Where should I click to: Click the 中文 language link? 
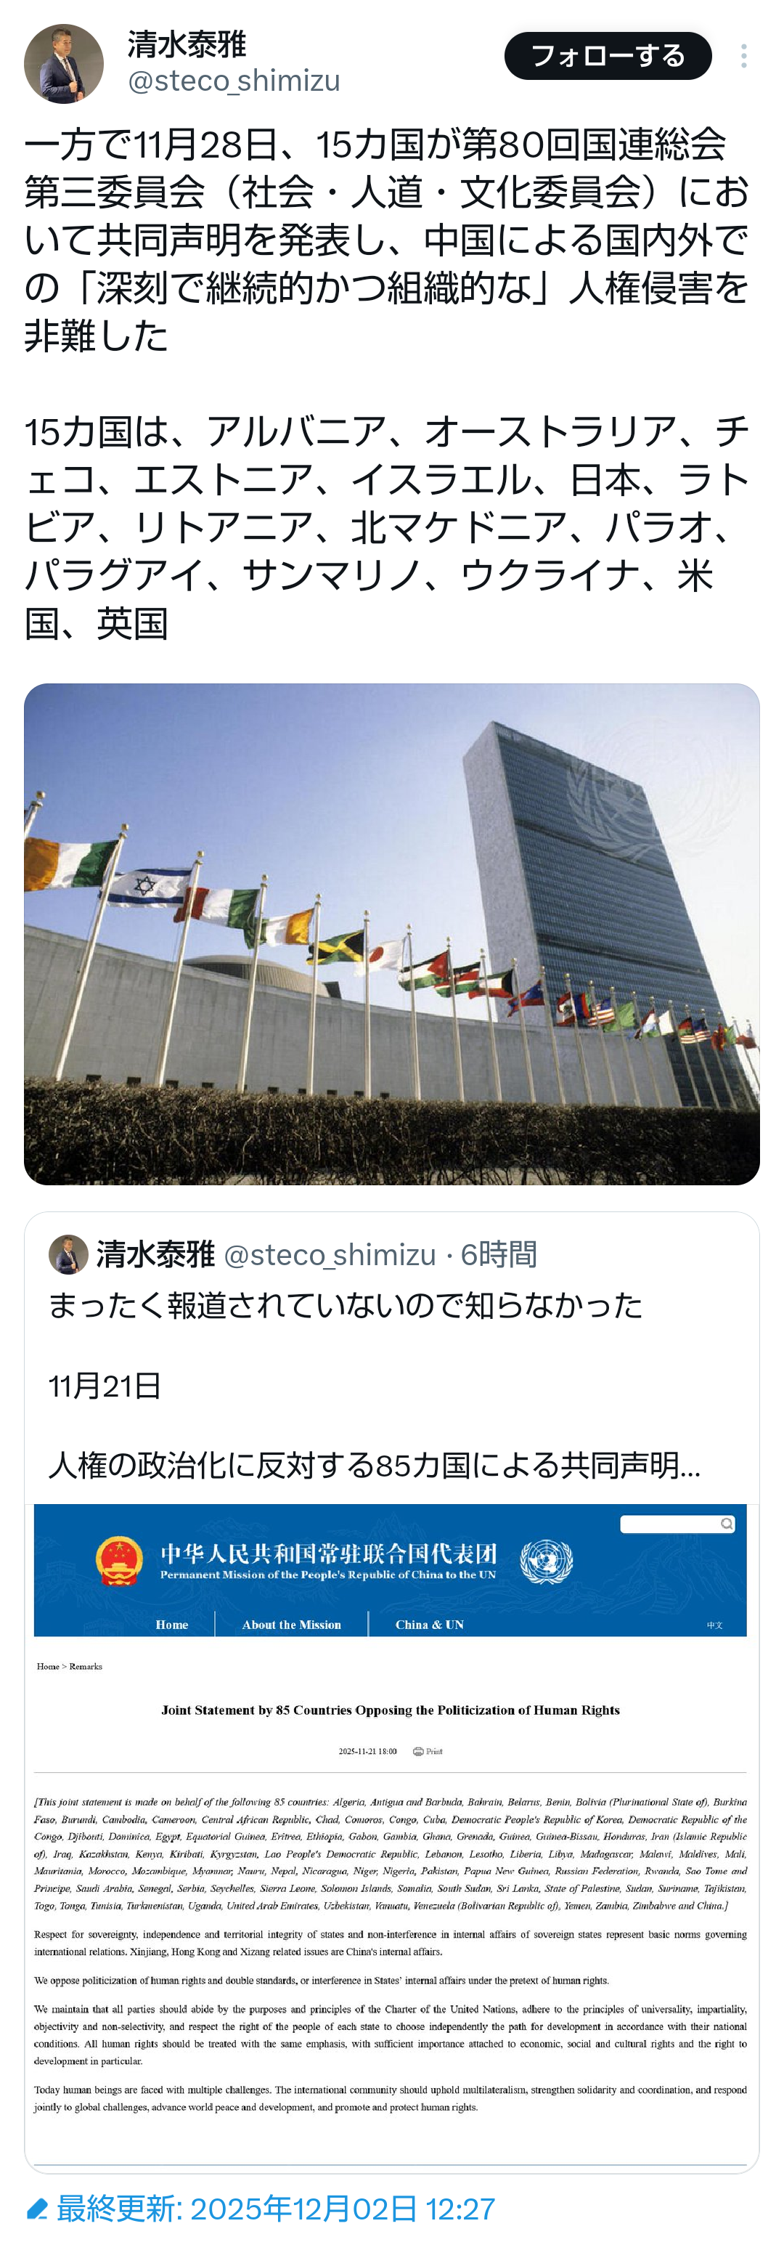[715, 1625]
